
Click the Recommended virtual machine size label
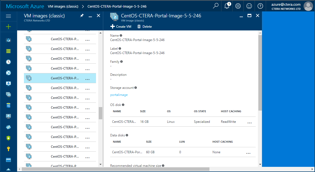136,165
